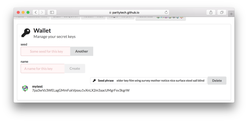248x122 pixels.
Task: Click the Authorities identicons in the top bar
Action: pos(169,17)
